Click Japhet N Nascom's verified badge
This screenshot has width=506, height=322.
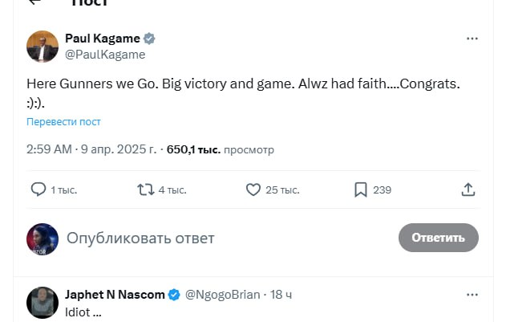[173, 295]
